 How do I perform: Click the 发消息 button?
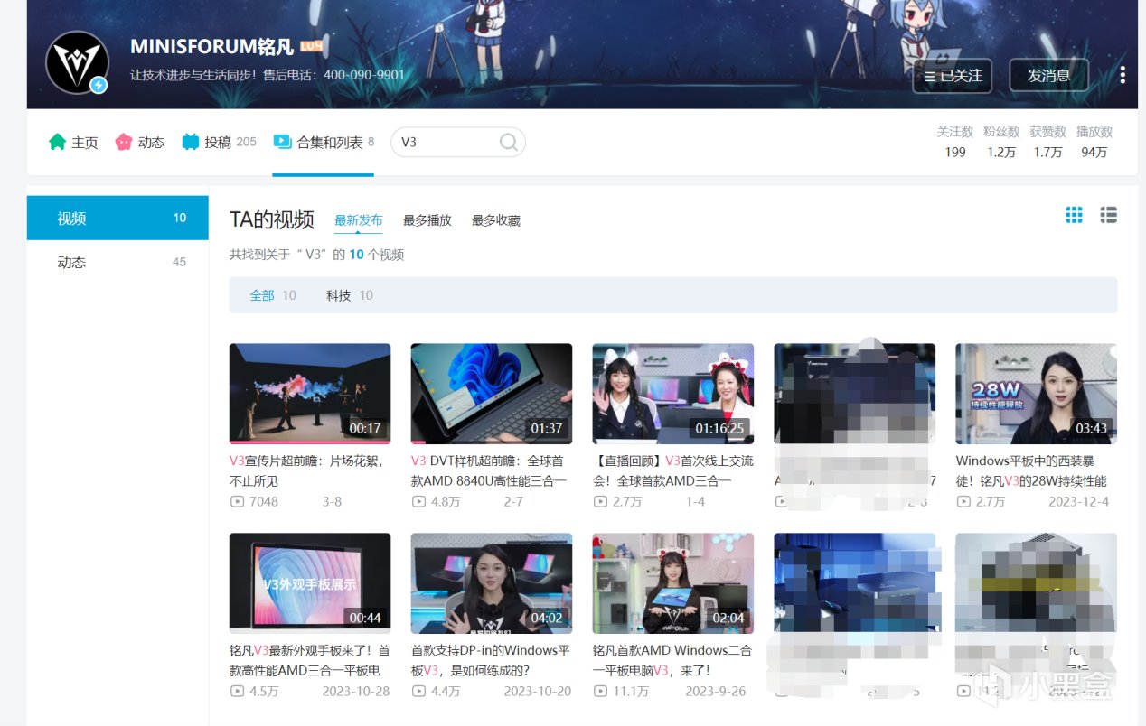click(1048, 76)
